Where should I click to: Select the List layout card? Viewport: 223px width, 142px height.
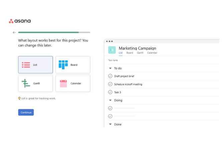(x=36, y=65)
